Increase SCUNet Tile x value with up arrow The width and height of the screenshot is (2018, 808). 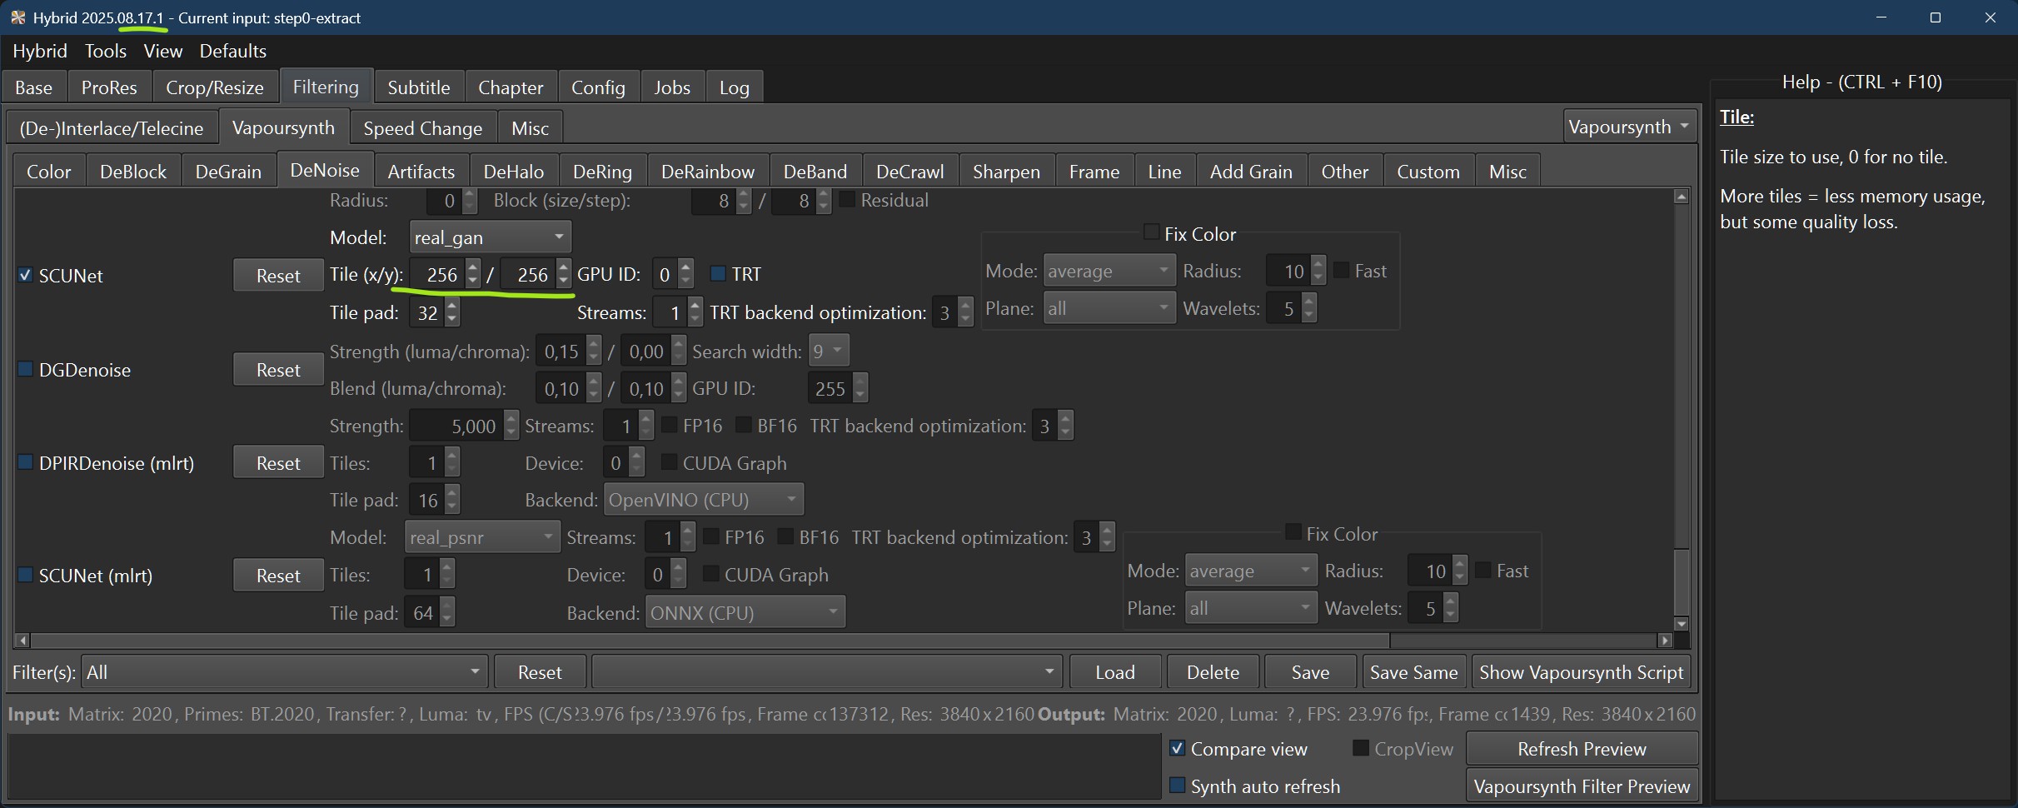click(473, 267)
